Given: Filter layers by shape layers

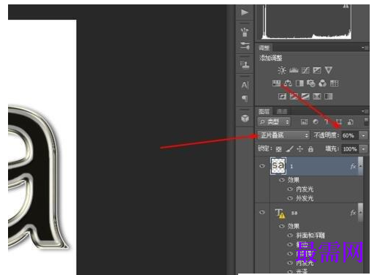Looking at the screenshot, I should [339, 121].
